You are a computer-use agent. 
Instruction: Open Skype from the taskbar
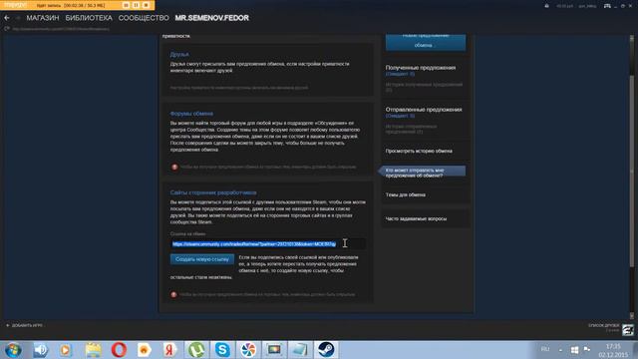[x=222, y=350]
